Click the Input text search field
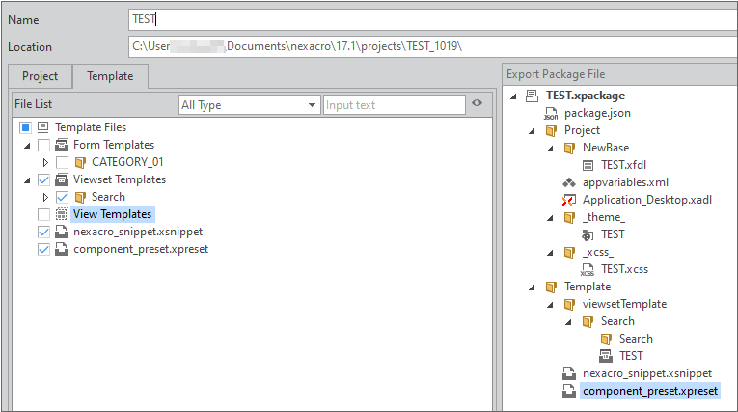The width and height of the screenshot is (738, 412). click(x=393, y=105)
